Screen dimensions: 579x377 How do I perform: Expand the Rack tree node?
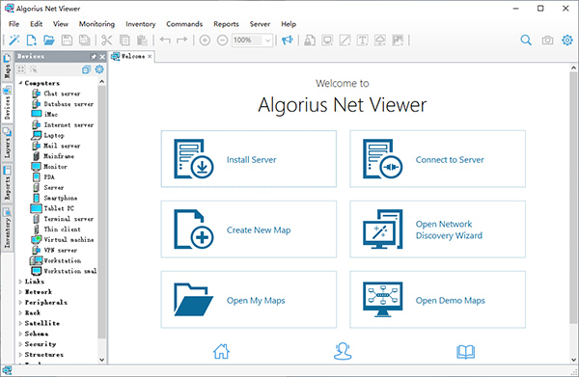coord(20,312)
